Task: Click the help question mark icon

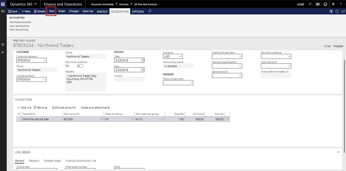Action: (x=341, y=4)
